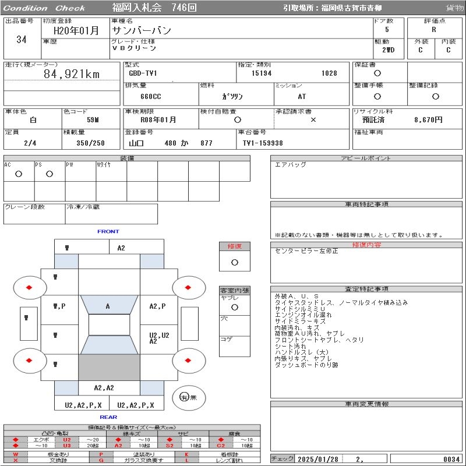Select the red A2 legend code
Image resolution: width=466 pixels, height=466 pixels.
coord(118,445)
